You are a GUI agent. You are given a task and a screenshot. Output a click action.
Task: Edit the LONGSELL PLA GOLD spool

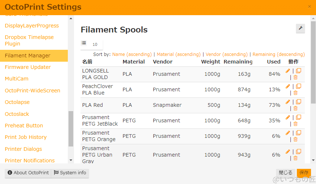(x=288, y=71)
